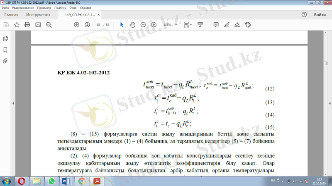Image resolution: width=332 pixels, height=186 pixels.
Task: Zoom out with the minus button
Action: [143, 25]
